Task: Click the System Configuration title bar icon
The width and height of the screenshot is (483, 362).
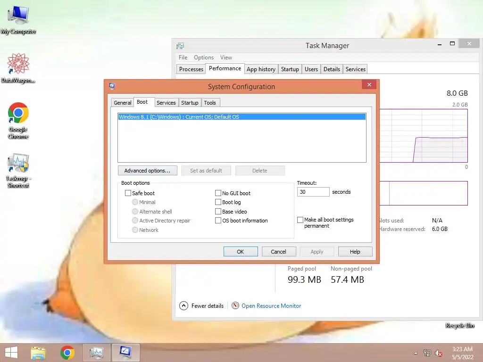Action: pyautogui.click(x=112, y=86)
